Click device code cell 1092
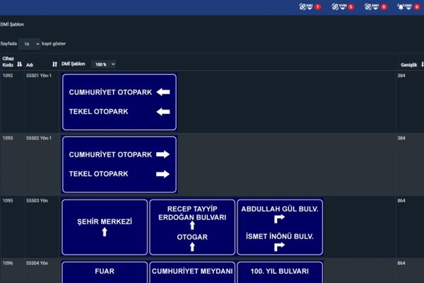This screenshot has height=283, width=424. tap(8, 76)
